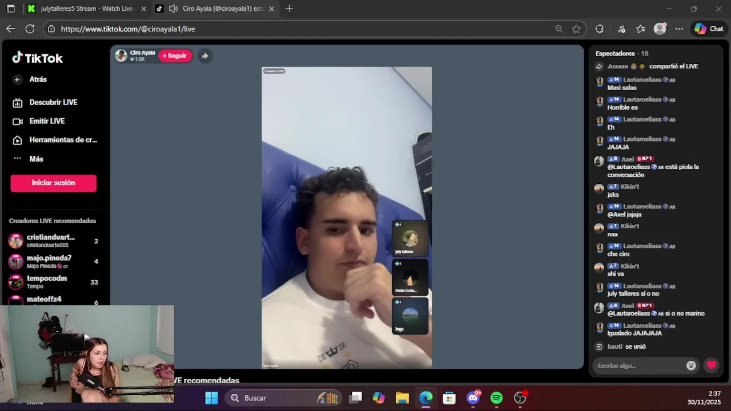Open Microsoft Store from the taskbar
The height and width of the screenshot is (411, 731).
pos(449,398)
